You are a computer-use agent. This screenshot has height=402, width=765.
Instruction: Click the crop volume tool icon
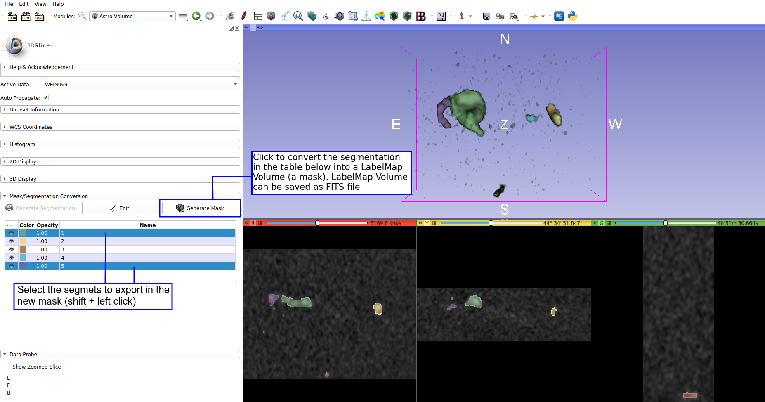[352, 16]
